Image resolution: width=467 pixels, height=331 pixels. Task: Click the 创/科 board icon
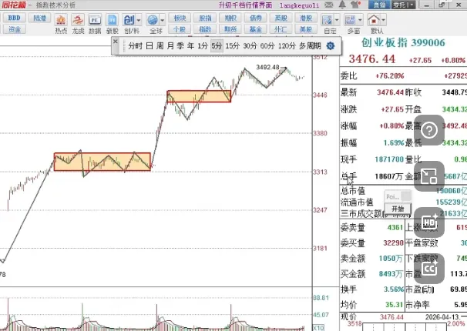tap(129, 21)
